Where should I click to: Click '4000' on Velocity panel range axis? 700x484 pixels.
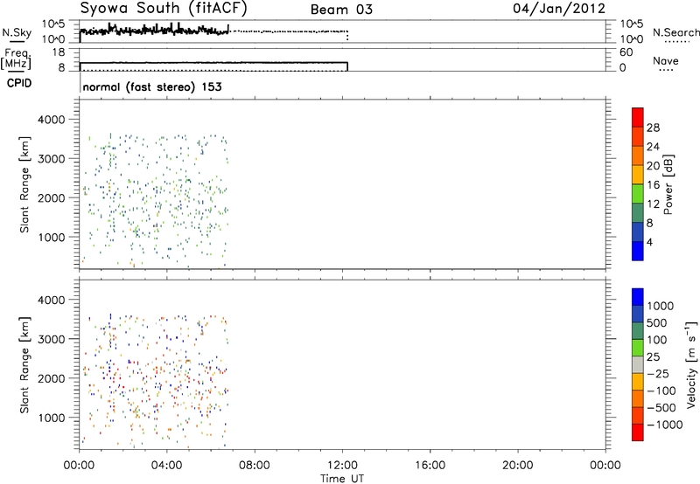click(x=52, y=300)
